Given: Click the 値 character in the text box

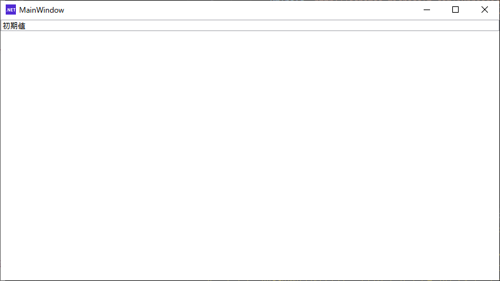Looking at the screenshot, I should tap(22, 26).
